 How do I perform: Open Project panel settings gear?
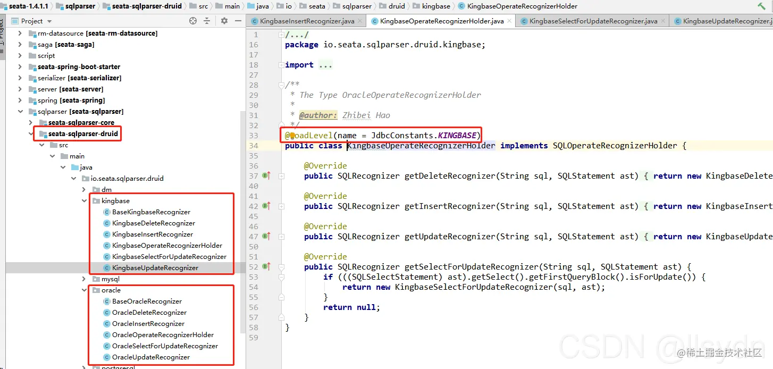point(224,21)
